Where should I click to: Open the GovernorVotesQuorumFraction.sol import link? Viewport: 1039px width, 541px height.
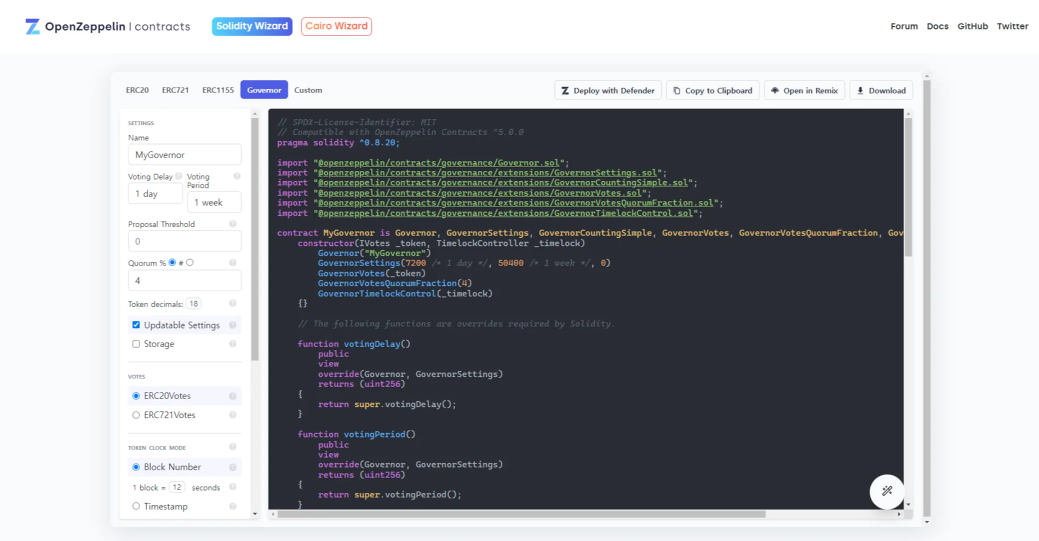(x=516, y=203)
